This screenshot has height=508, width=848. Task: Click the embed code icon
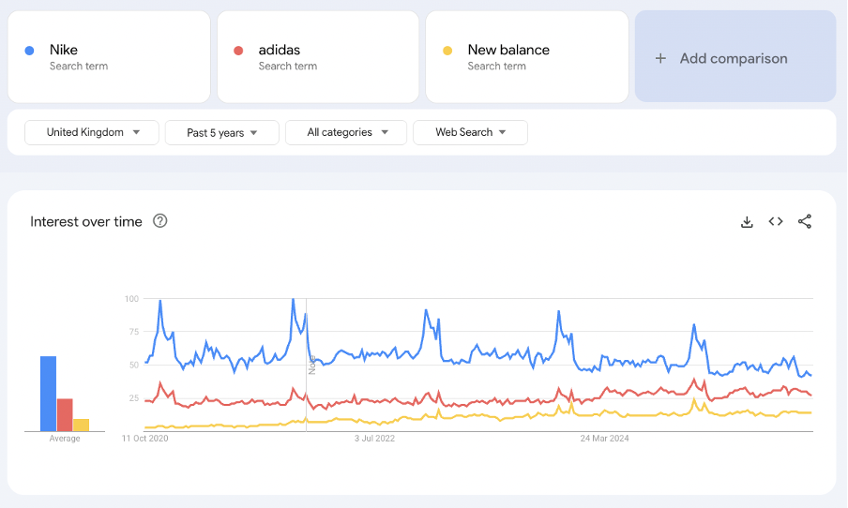(776, 222)
